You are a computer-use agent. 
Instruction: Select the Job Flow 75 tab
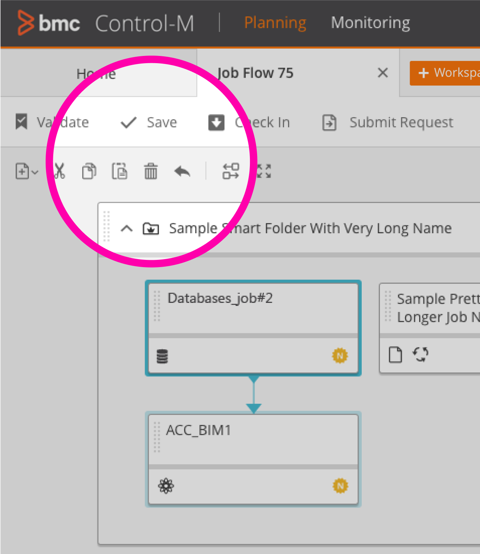[255, 73]
